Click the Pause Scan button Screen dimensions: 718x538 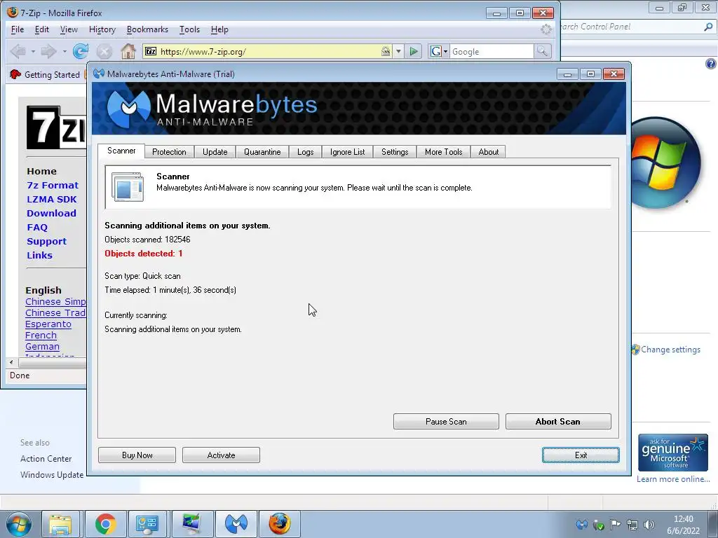pos(446,421)
